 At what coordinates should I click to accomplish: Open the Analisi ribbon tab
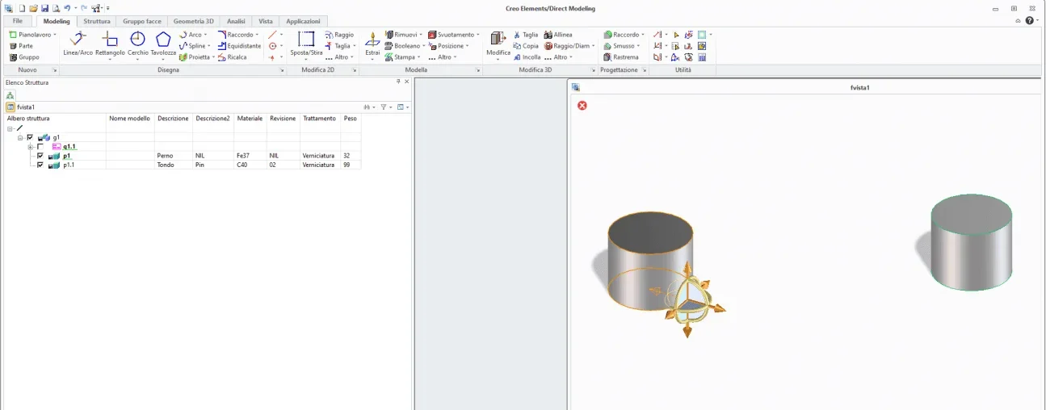(x=236, y=21)
